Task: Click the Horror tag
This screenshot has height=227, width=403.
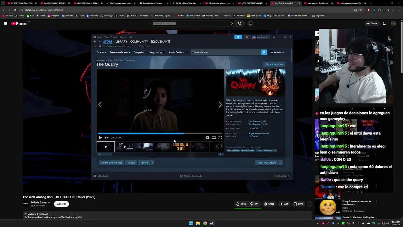Action: click(x=259, y=150)
